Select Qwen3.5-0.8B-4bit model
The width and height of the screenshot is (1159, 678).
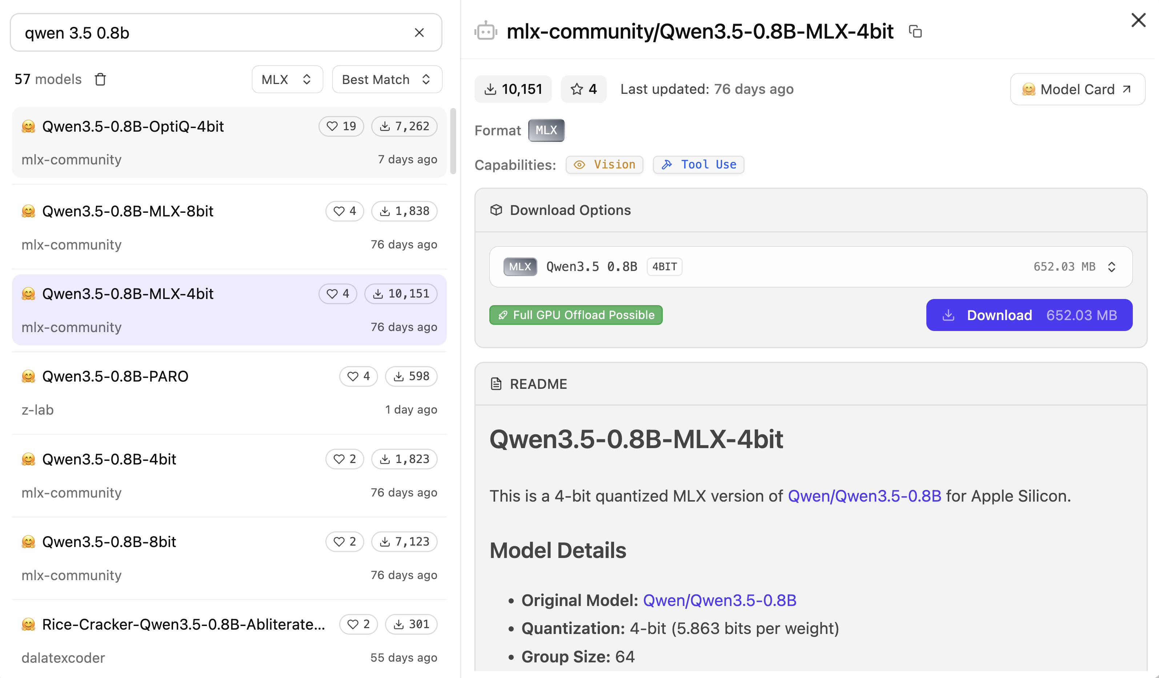(229, 475)
